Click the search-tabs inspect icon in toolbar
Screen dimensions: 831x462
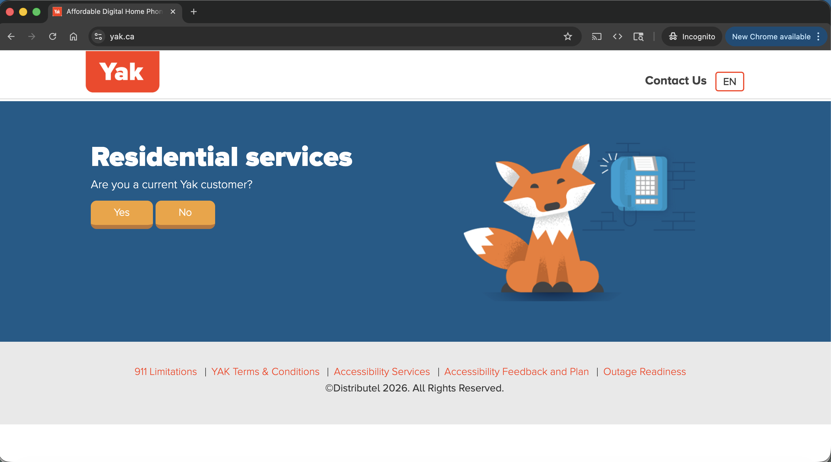(x=638, y=36)
